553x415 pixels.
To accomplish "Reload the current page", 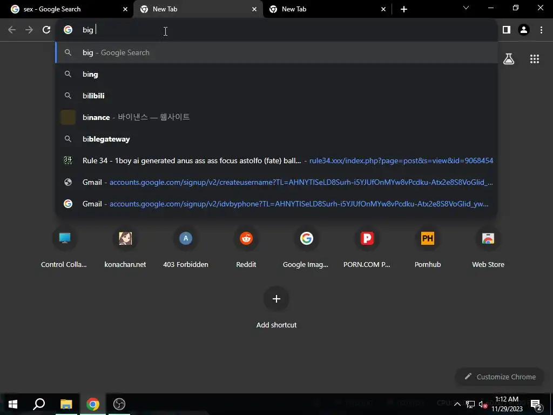I will [46, 30].
